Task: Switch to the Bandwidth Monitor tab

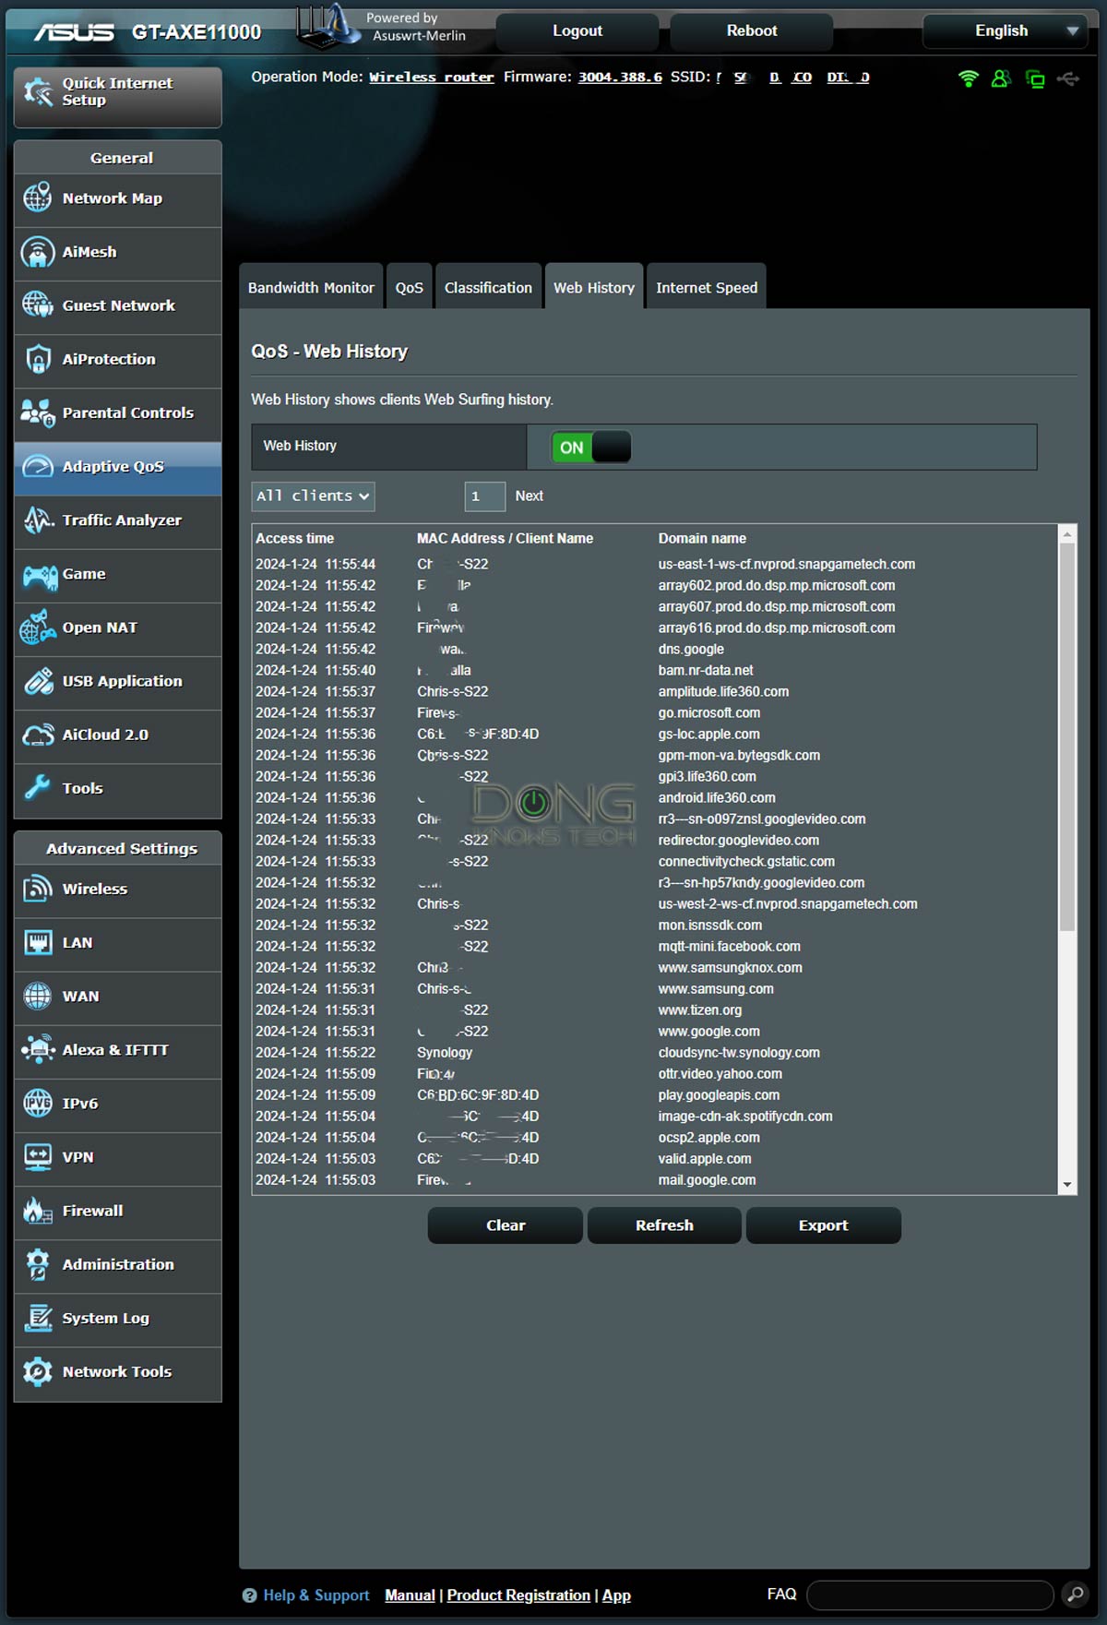Action: coord(311,287)
